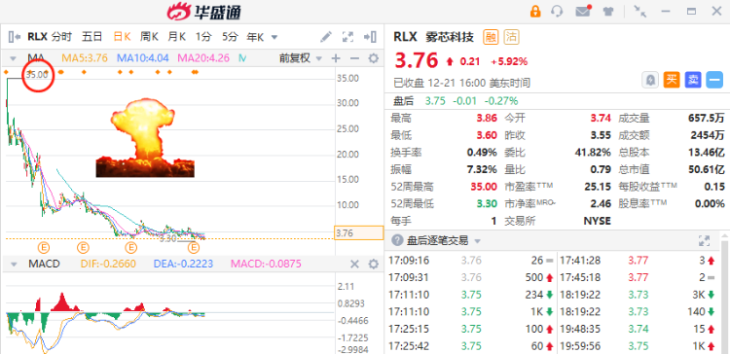Click trade row at 17:09:31

(x=472, y=278)
